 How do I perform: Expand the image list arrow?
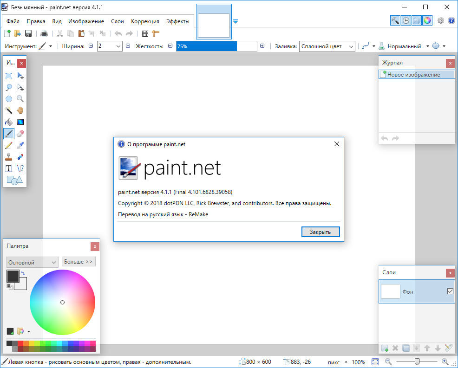236,21
